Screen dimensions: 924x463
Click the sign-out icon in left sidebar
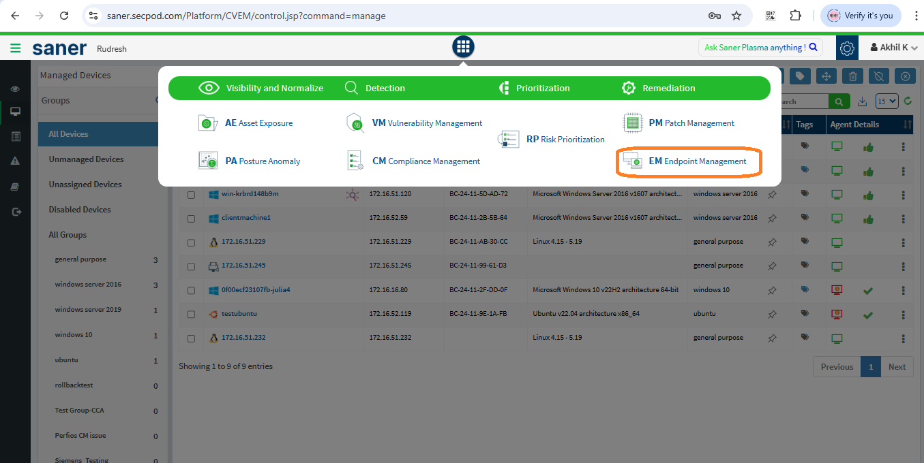click(x=15, y=212)
